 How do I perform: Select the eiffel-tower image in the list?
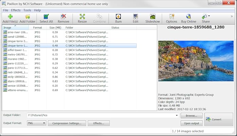click(18, 50)
